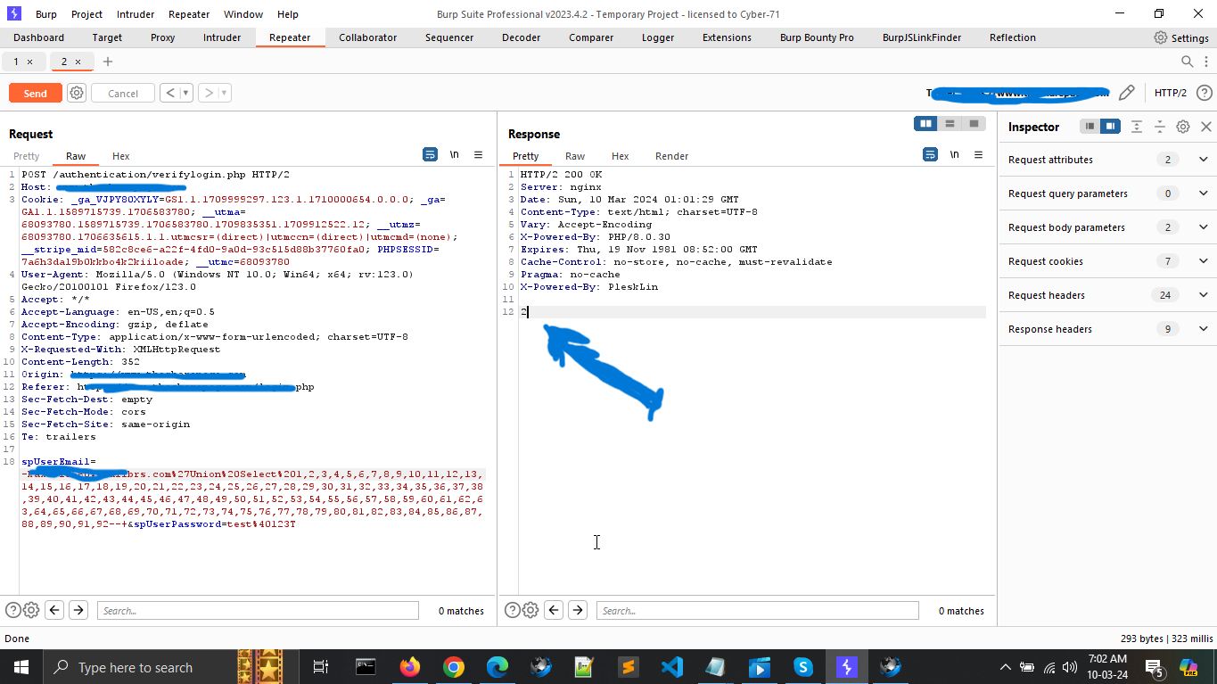Open Settings in top right
1217x684 pixels.
[x=1181, y=37]
